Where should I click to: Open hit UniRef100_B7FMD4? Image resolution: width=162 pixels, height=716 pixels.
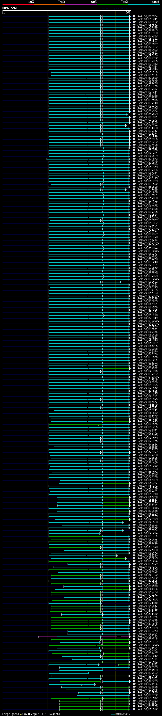145,17
